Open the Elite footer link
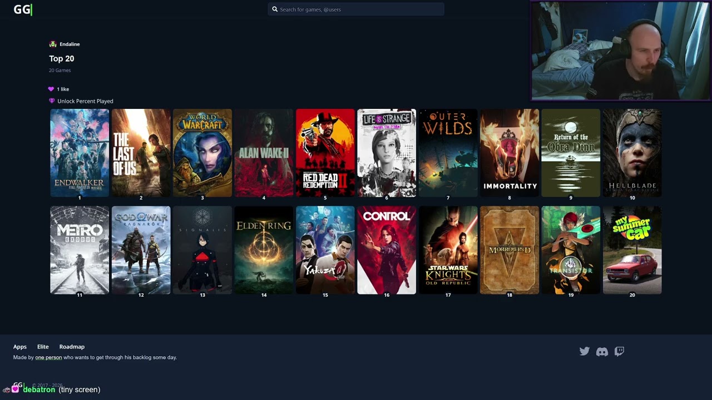 [x=43, y=347]
